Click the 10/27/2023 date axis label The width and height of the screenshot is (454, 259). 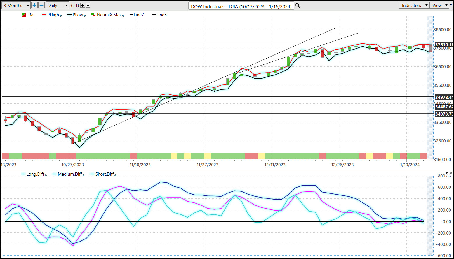coord(73,165)
